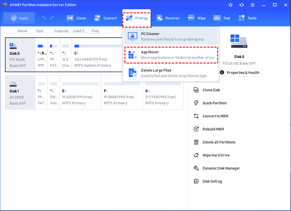Click the Capacity column header
This screenshot has width=291, height=211.
pyautogui.click(x=61, y=31)
